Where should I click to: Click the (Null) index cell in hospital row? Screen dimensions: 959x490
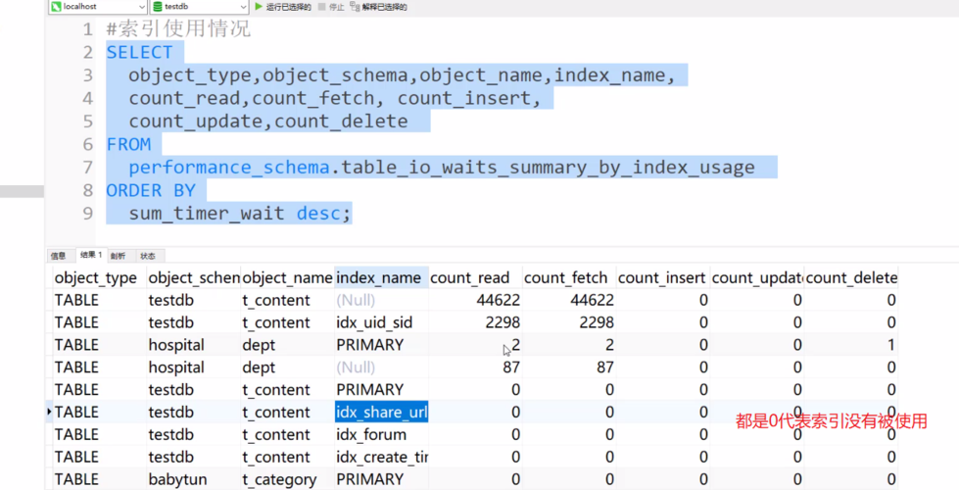pyautogui.click(x=381, y=367)
